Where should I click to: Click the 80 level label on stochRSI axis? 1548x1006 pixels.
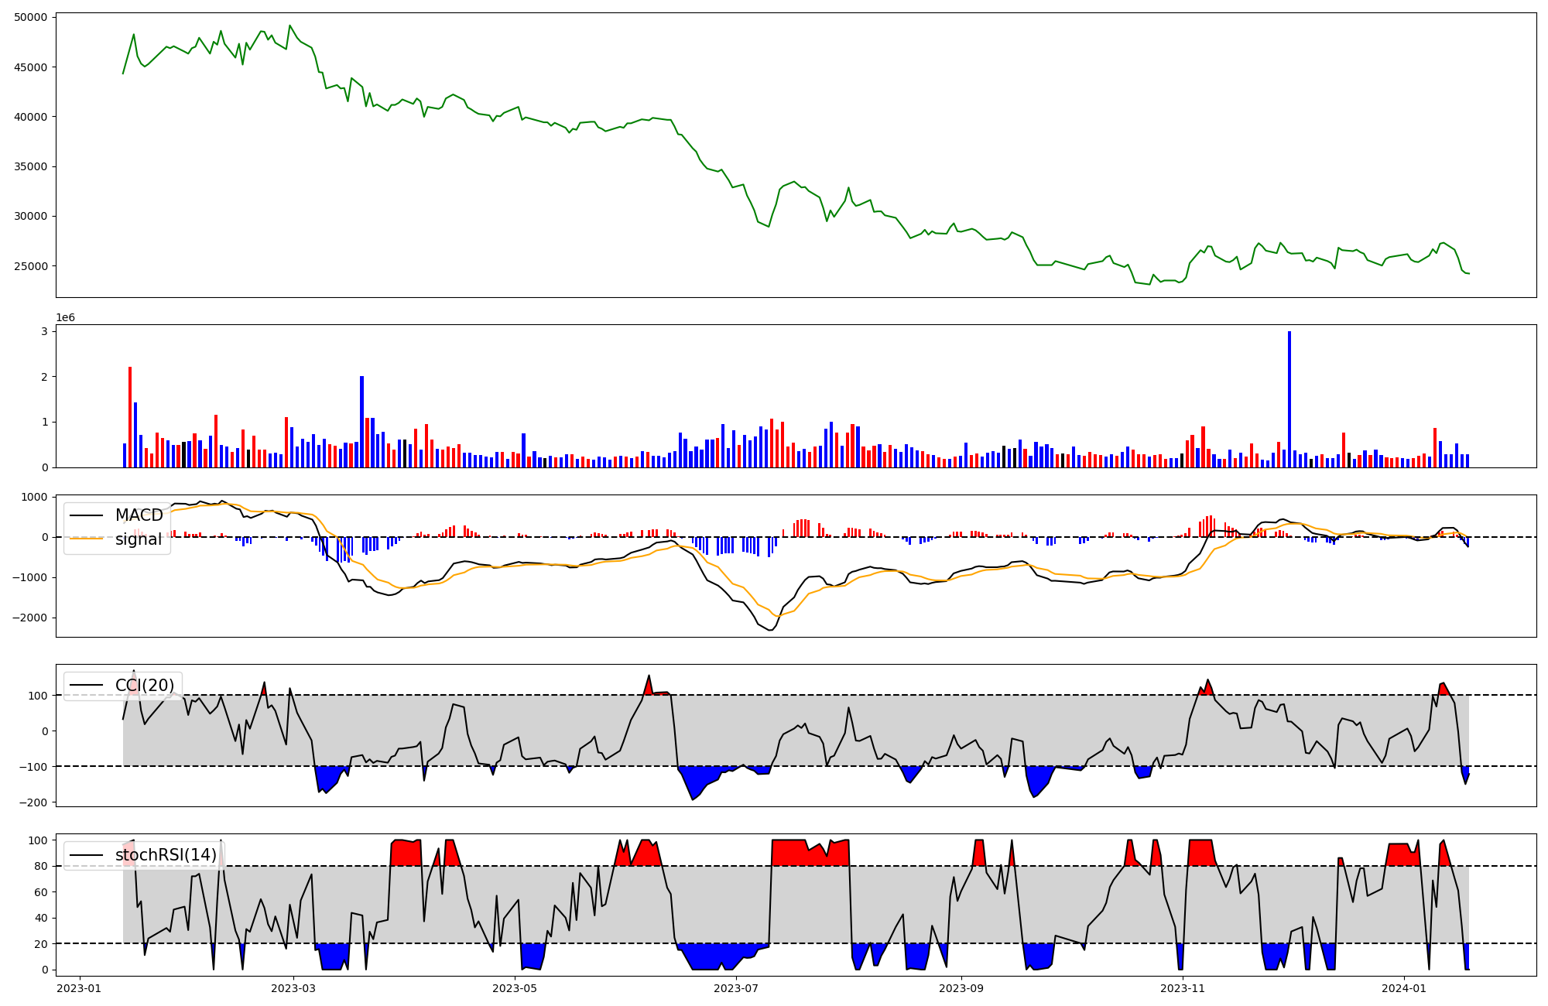pos(42,866)
